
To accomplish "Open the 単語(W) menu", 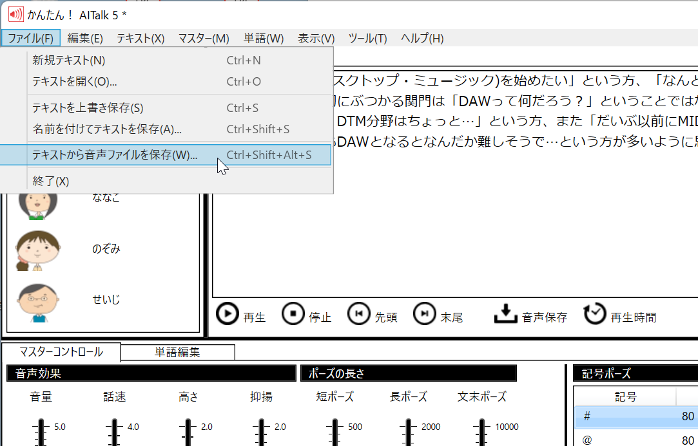I will pos(264,38).
